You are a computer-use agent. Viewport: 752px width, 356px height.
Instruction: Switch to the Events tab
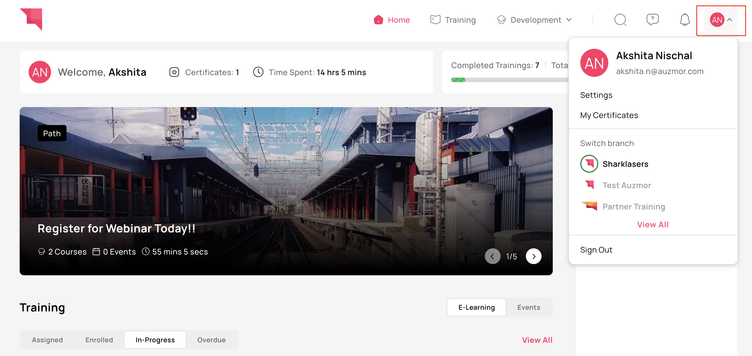pyautogui.click(x=528, y=307)
